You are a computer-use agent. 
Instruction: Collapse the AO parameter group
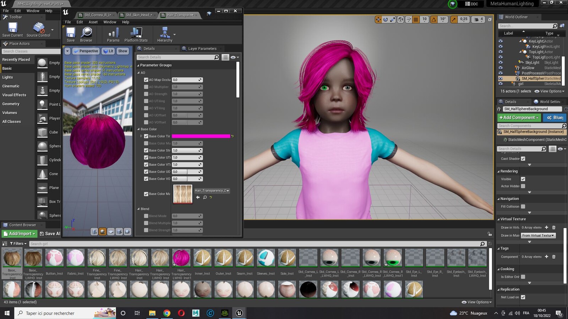(x=138, y=73)
